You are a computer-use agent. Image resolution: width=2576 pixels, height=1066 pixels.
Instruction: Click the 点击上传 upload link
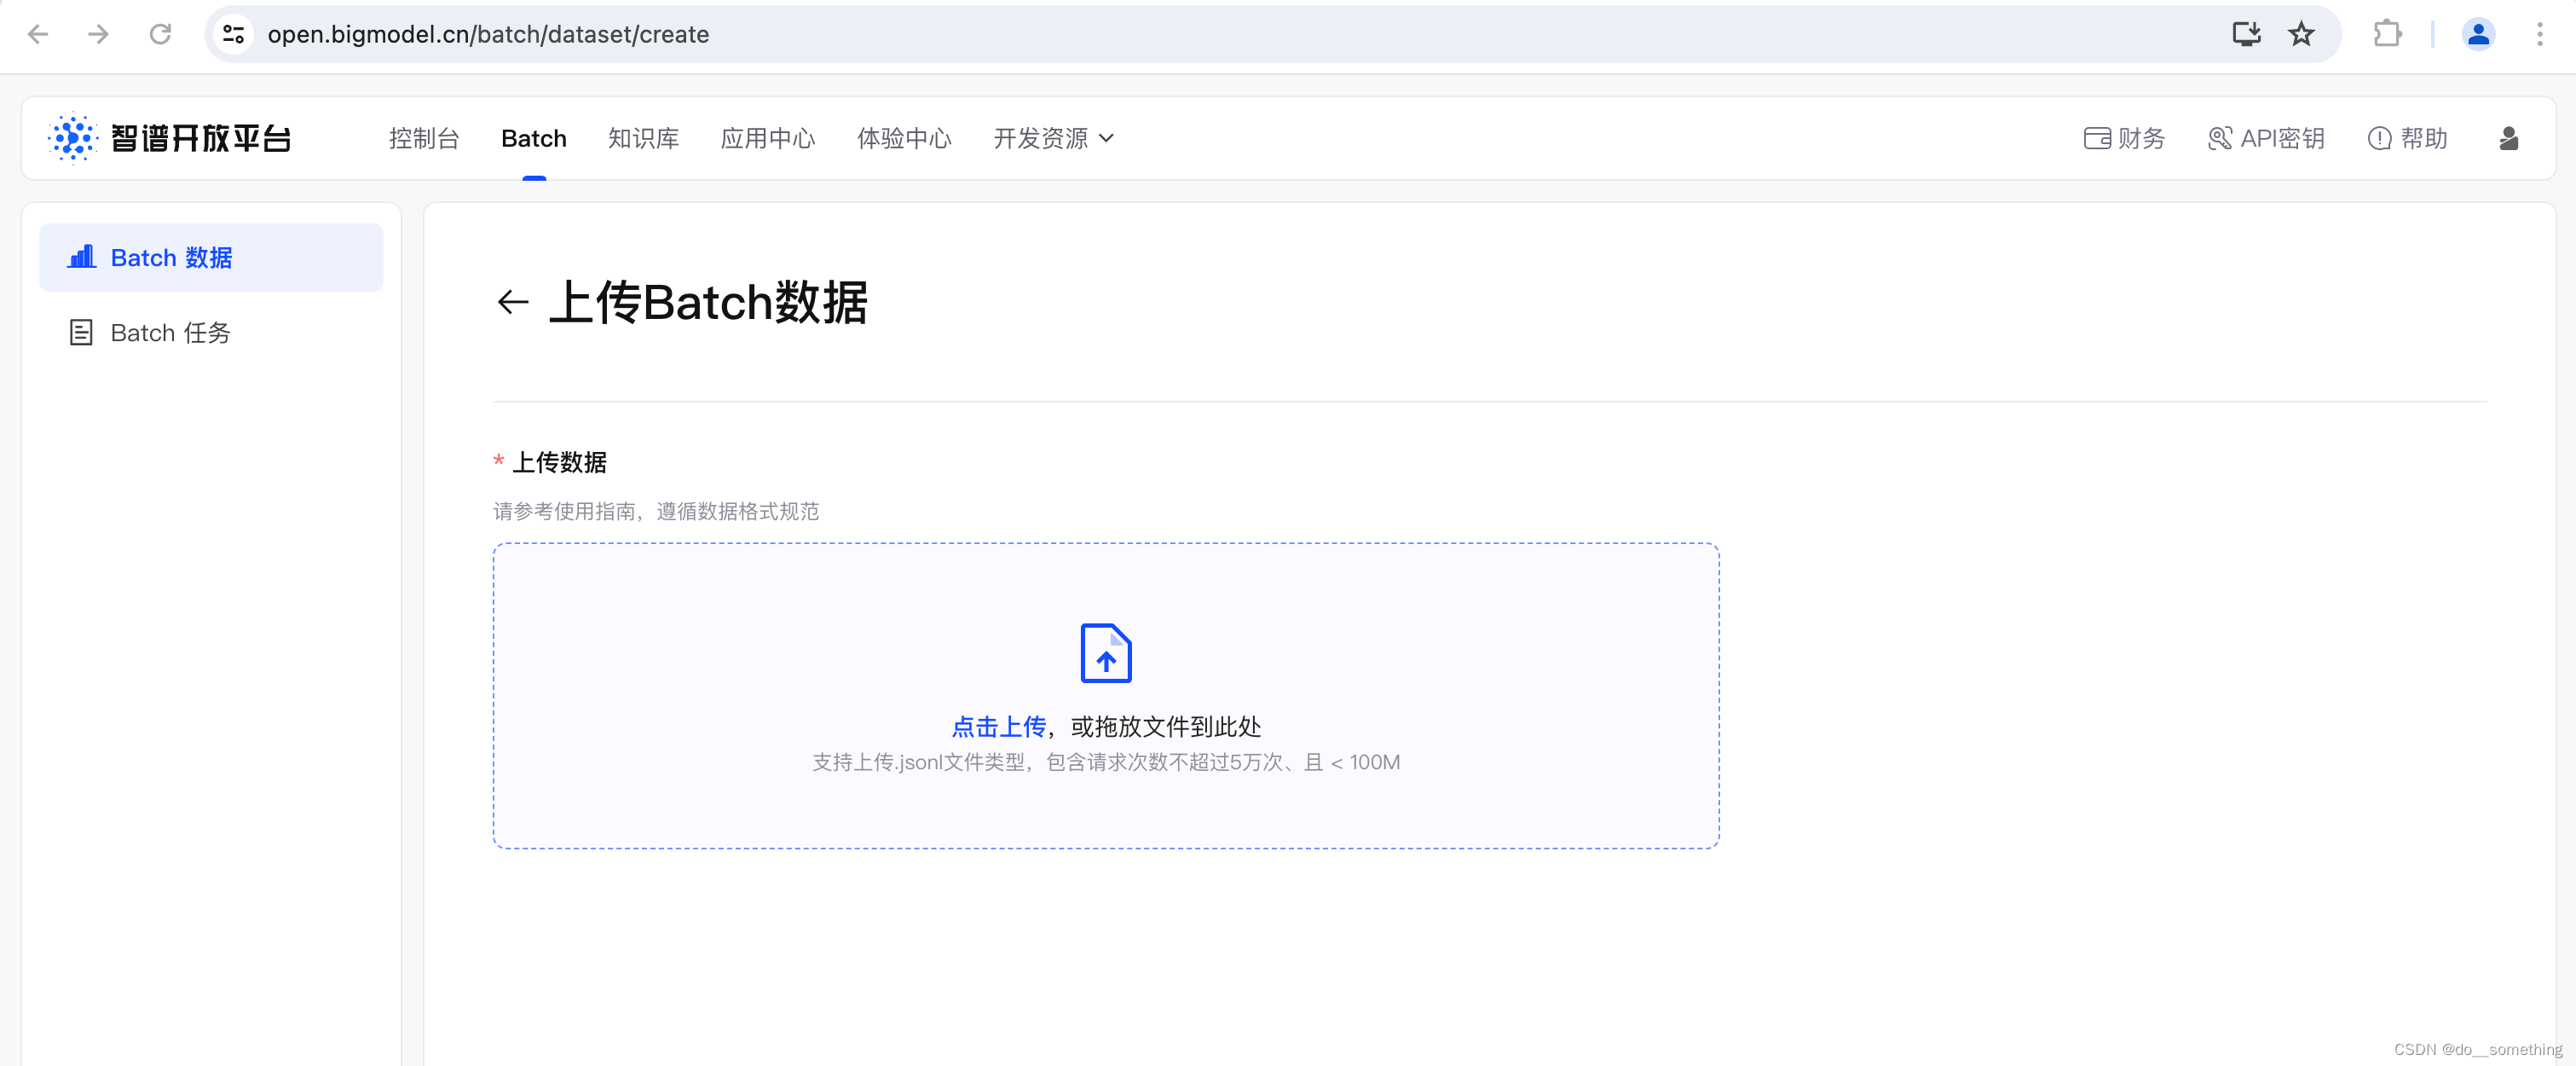(998, 727)
